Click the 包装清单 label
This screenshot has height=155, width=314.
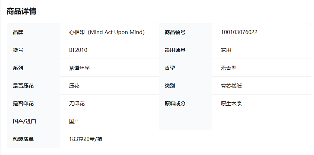tap(23, 139)
